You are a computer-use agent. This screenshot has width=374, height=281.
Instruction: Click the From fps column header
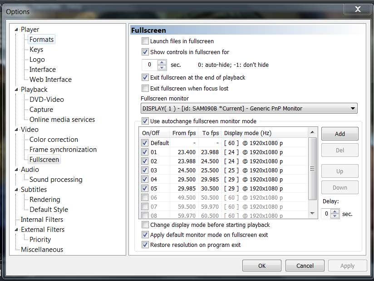coord(184,133)
